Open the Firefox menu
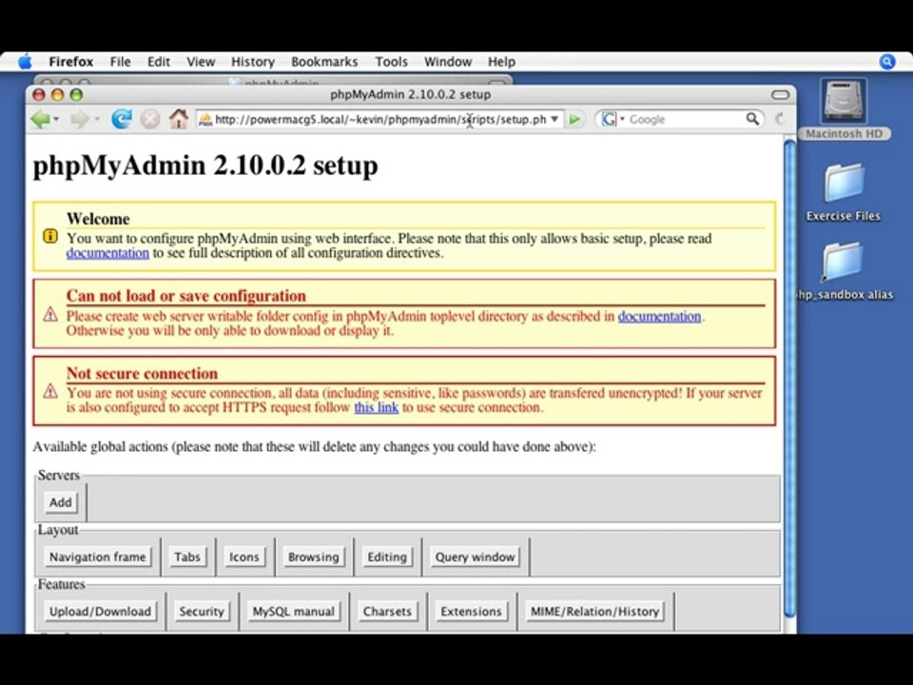The height and width of the screenshot is (685, 913). [x=71, y=62]
